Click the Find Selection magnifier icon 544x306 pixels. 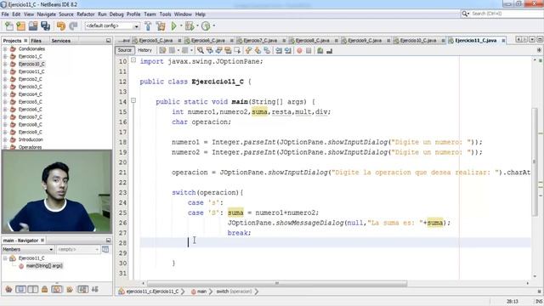pos(201,51)
